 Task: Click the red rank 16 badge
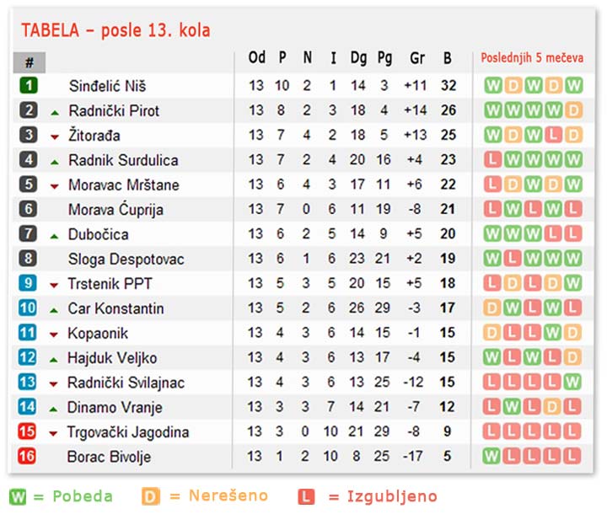(27, 456)
